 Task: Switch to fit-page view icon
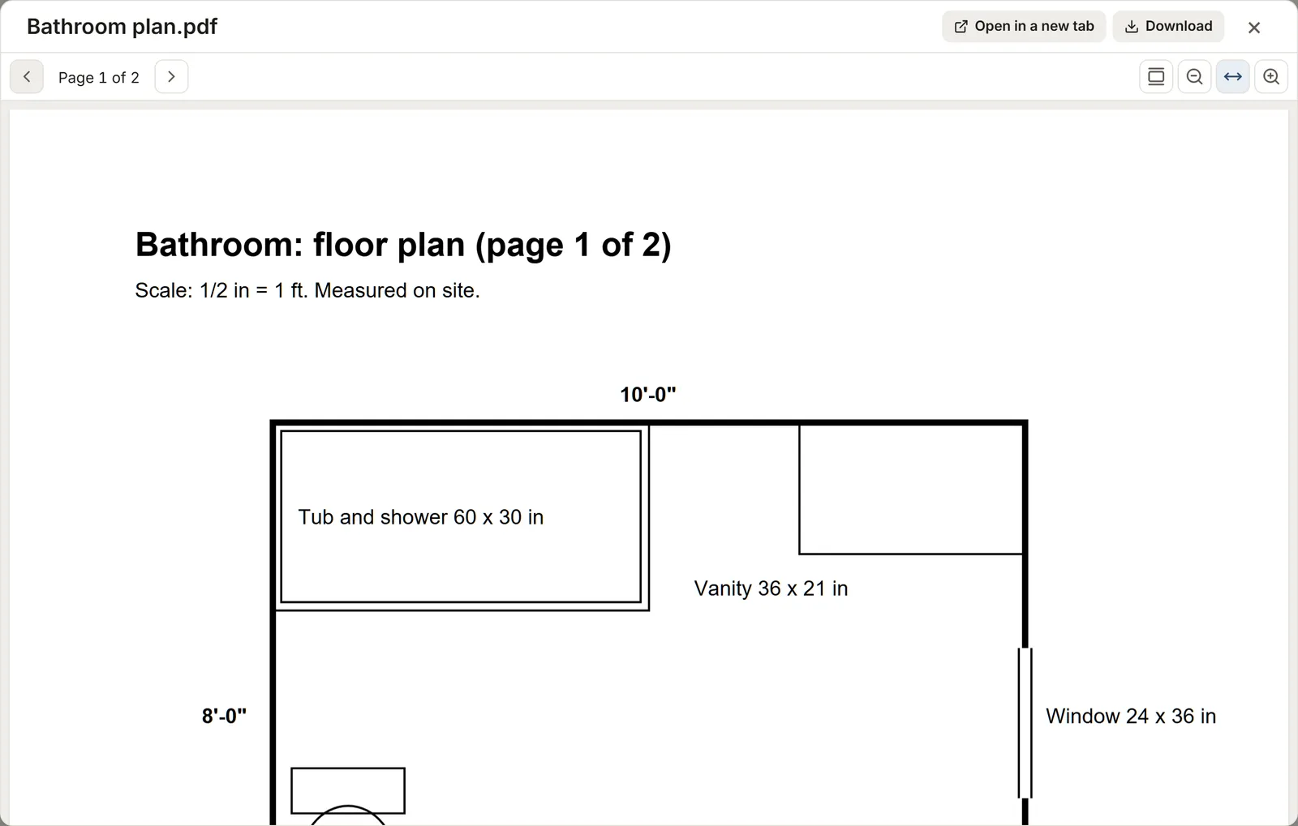click(x=1156, y=77)
